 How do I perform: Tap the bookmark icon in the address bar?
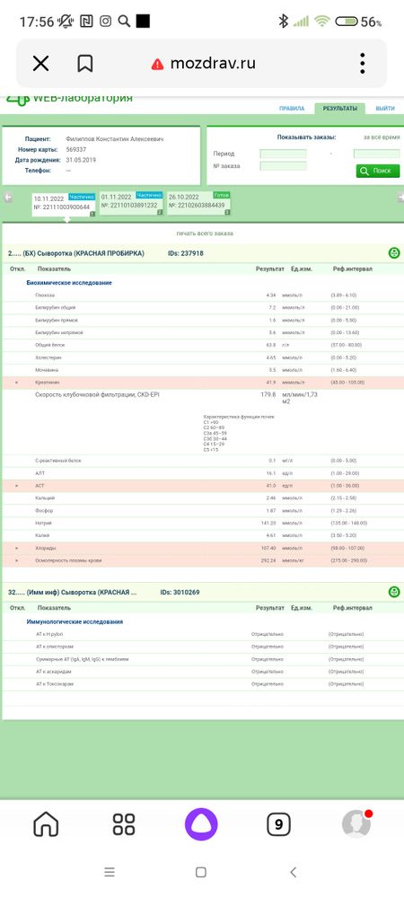[84, 64]
